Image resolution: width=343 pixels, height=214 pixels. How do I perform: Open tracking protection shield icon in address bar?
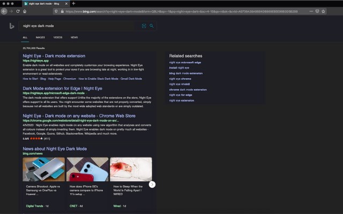[56, 11]
